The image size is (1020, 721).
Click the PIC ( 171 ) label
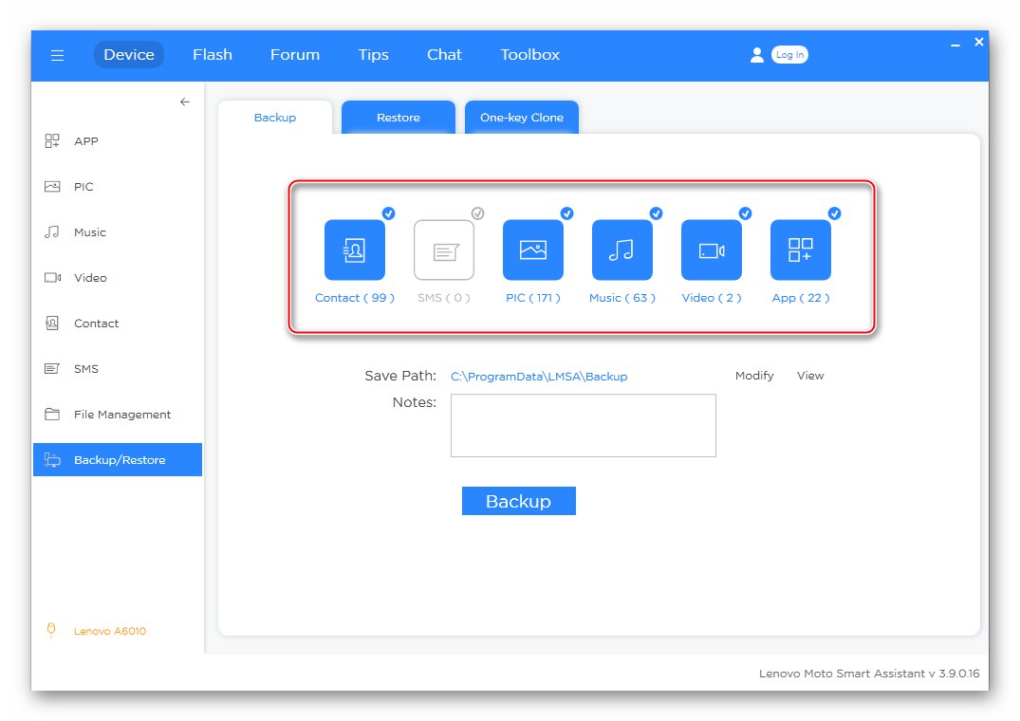click(532, 298)
